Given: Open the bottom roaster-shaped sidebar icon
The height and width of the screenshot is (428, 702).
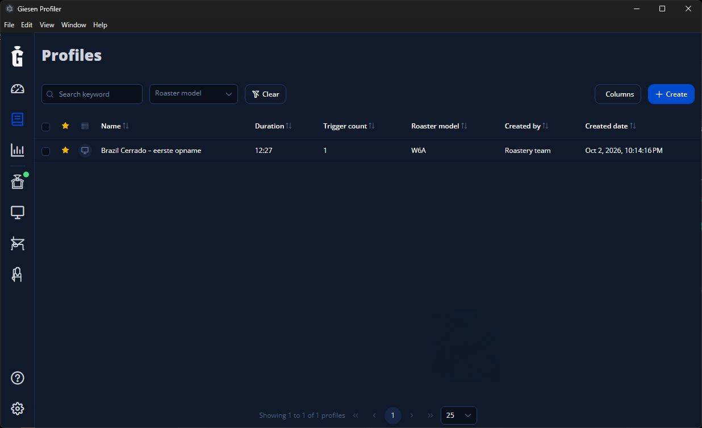Looking at the screenshot, I should coord(18,275).
